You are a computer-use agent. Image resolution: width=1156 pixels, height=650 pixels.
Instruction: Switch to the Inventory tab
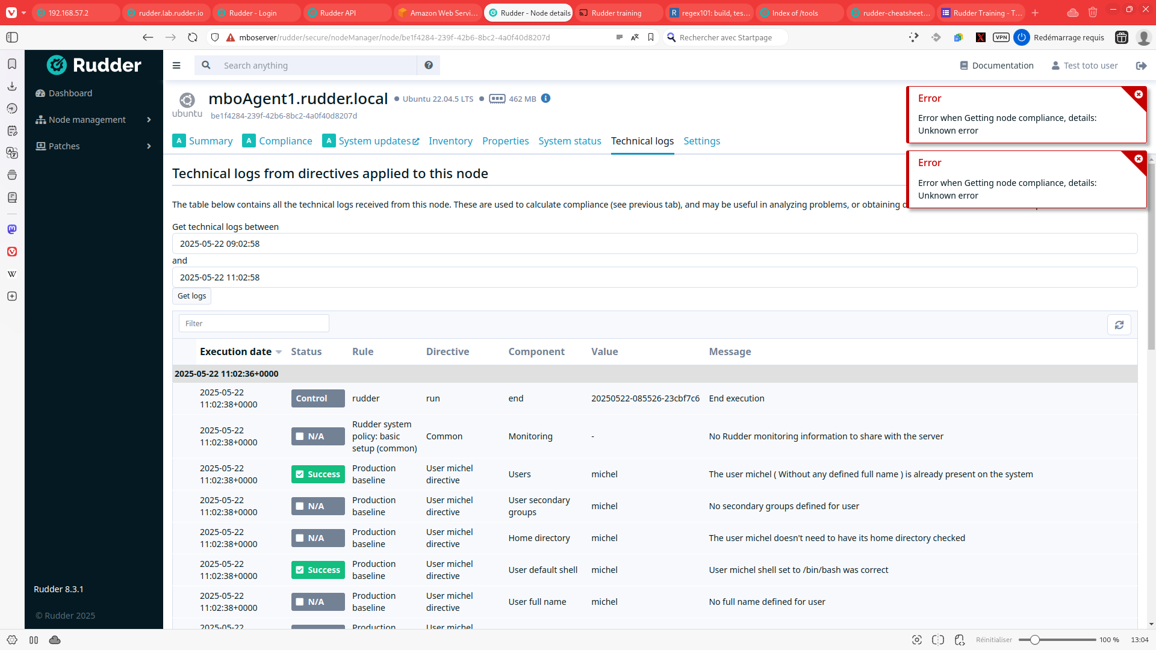[x=450, y=141]
